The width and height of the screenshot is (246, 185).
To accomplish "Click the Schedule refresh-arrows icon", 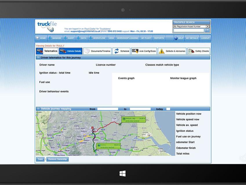I will [x=116, y=51].
